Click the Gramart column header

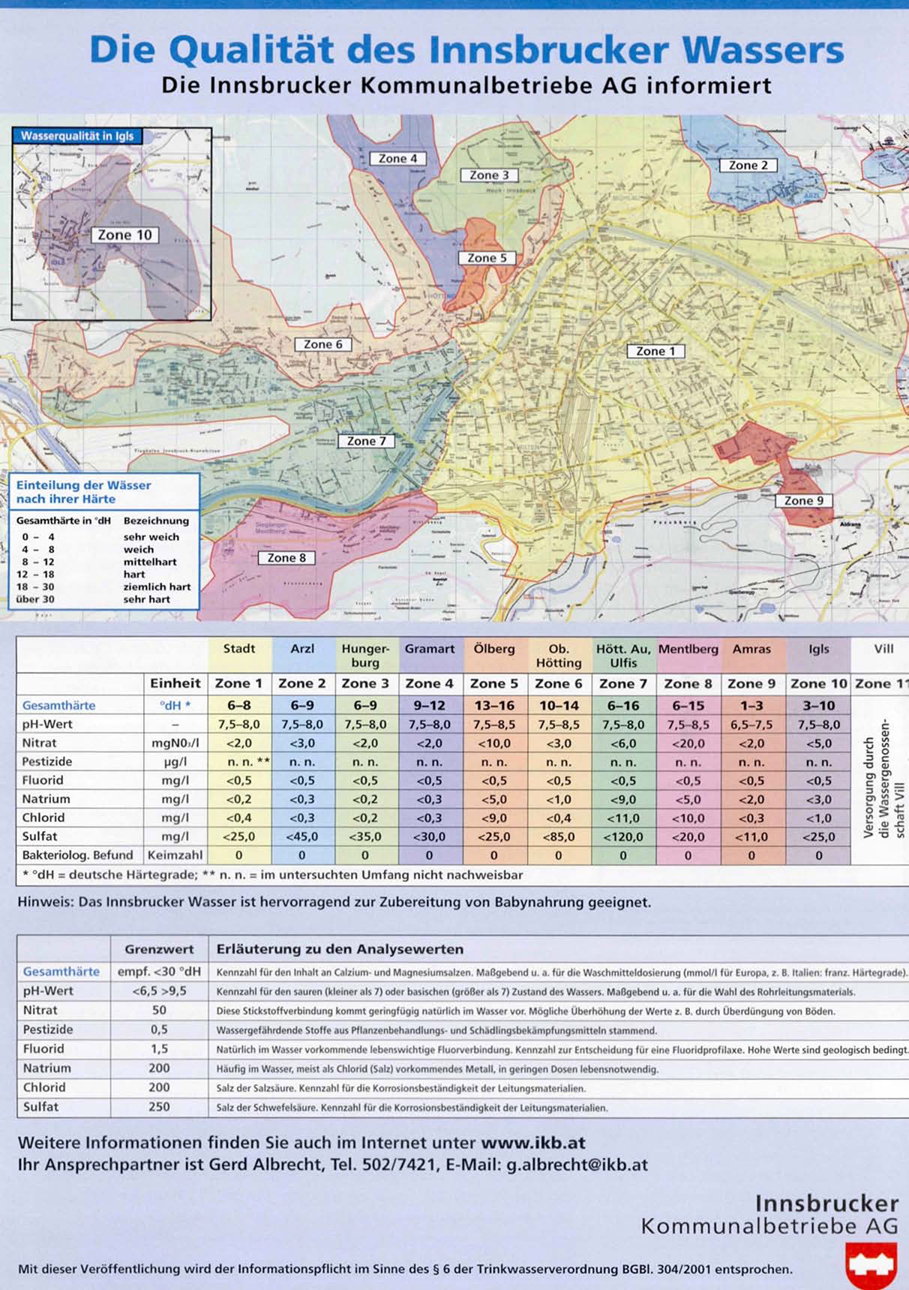click(x=429, y=649)
